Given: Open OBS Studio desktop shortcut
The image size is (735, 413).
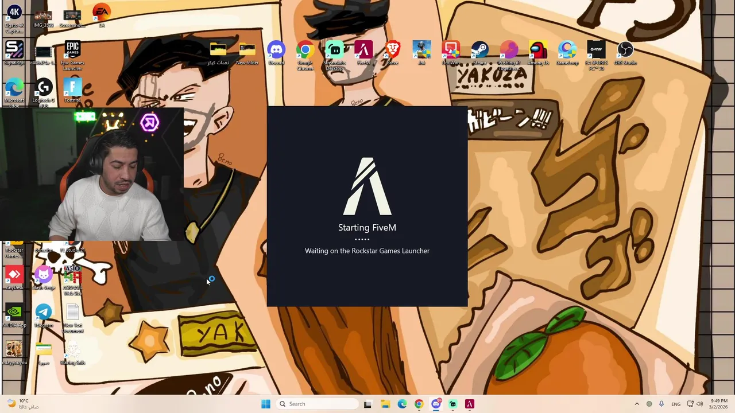Looking at the screenshot, I should pos(625,53).
